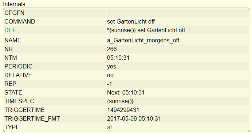The width and height of the screenshot is (252, 134).
Task: Click the RELATIVE value no
Action: pyautogui.click(x=110, y=75)
